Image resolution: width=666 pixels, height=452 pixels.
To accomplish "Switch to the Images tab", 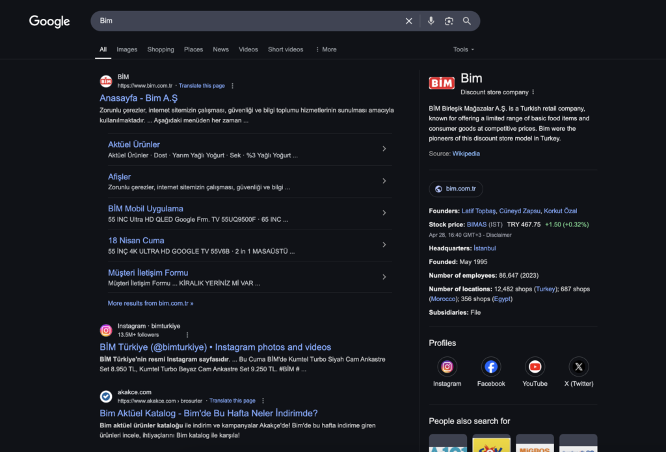I will pos(127,49).
